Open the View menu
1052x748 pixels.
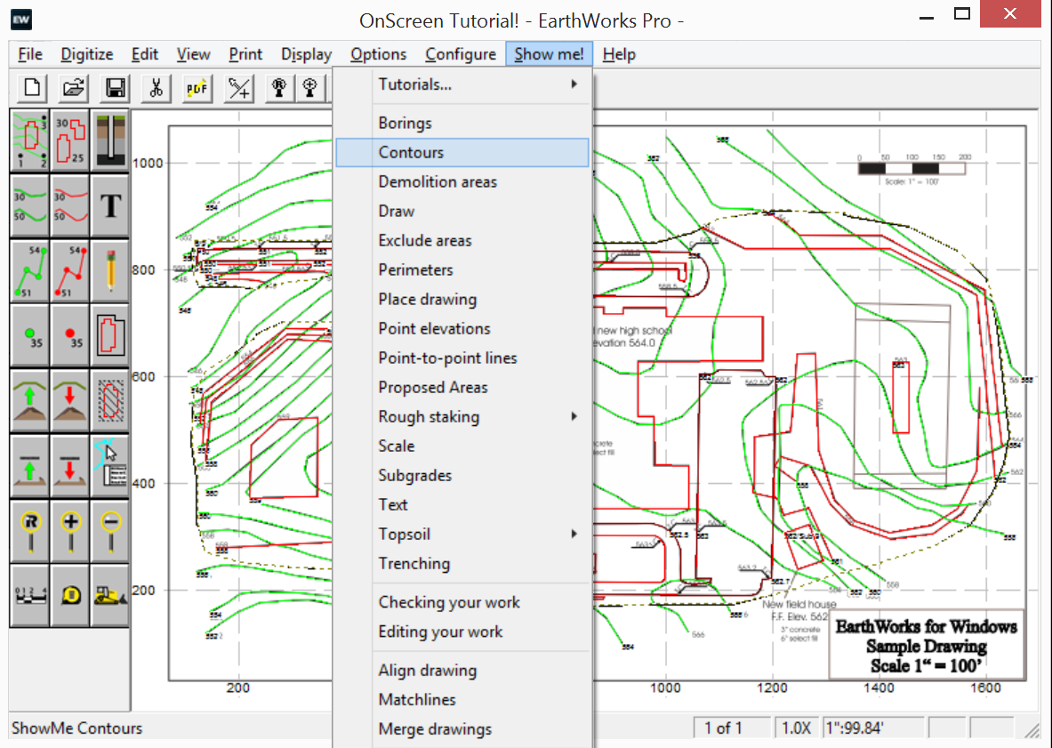click(x=193, y=54)
